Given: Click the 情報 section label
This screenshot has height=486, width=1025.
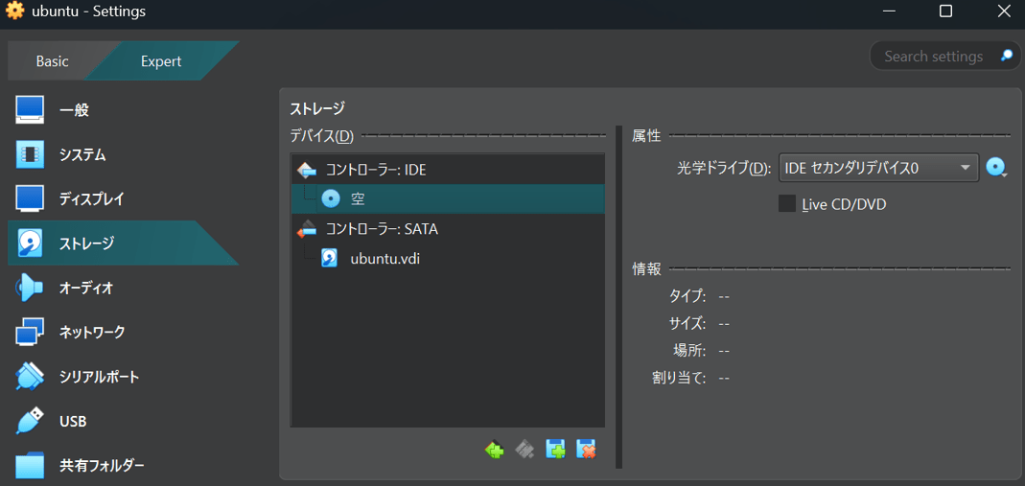Looking at the screenshot, I should 646,268.
